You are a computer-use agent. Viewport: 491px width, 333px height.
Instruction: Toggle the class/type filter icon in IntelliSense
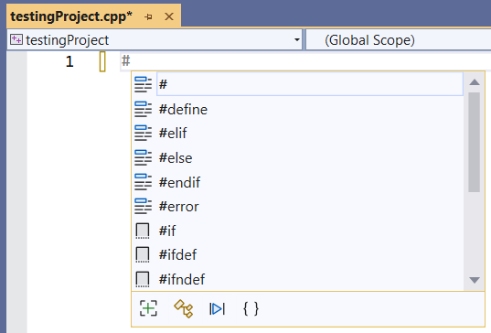[184, 308]
